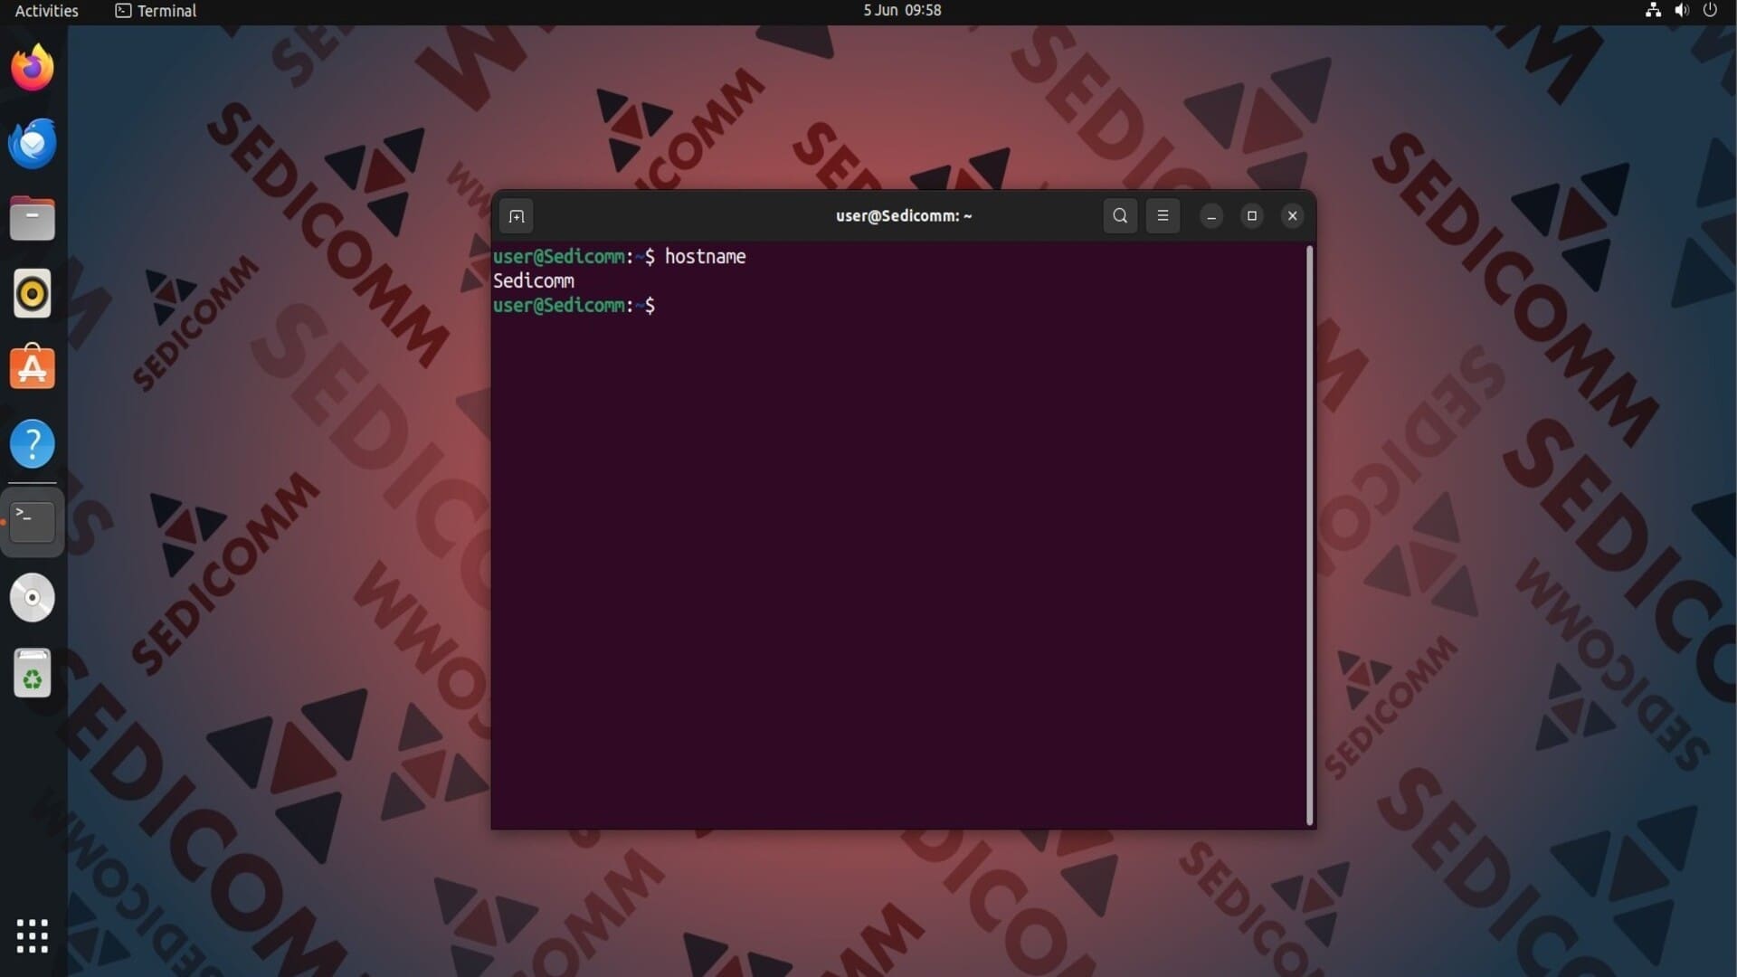
Task: Open Rhythmbox music player
Action: click(33, 294)
